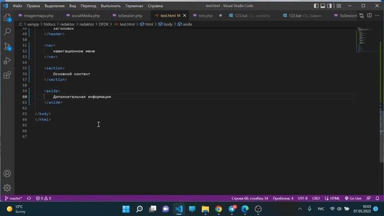The height and width of the screenshot is (216, 384).
Task: Toggle bottom panel layout icon
Action: coord(323,5)
